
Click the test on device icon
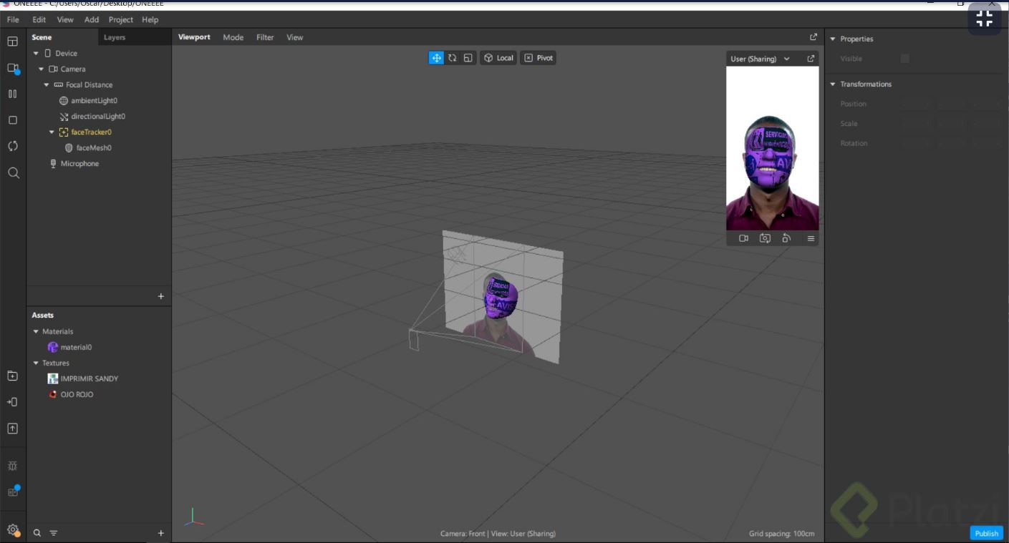12,68
